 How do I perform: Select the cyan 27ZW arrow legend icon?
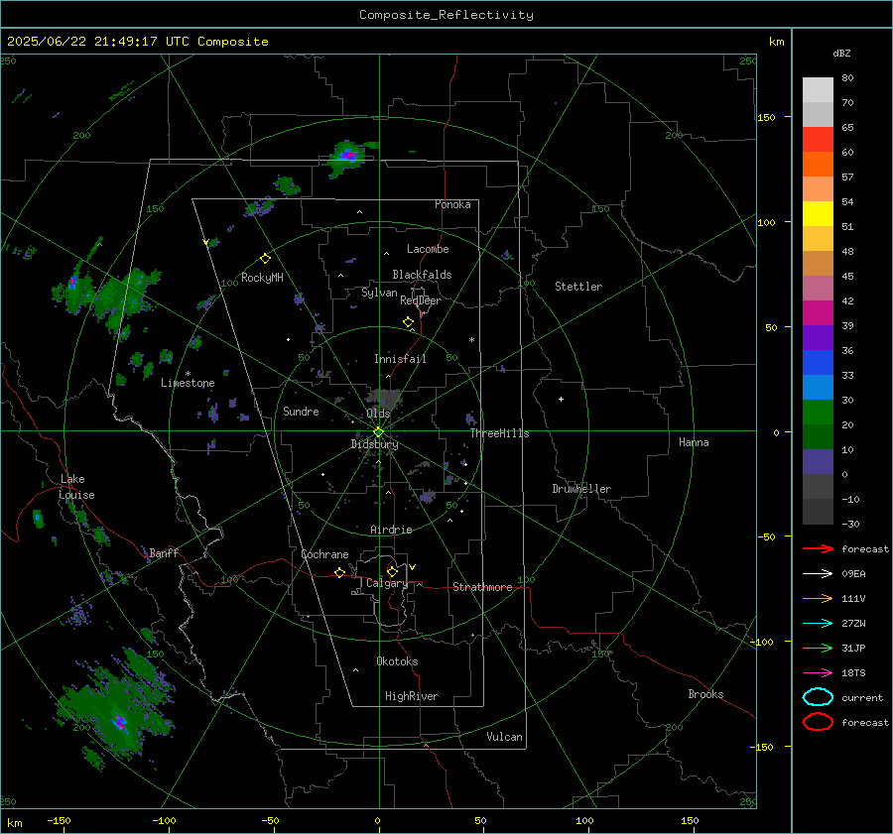click(x=818, y=624)
